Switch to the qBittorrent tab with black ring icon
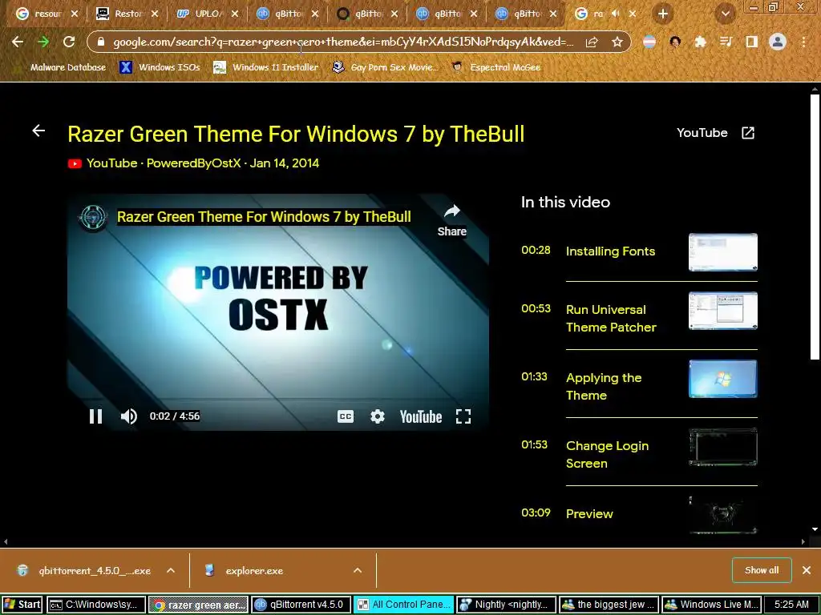 pos(367,14)
